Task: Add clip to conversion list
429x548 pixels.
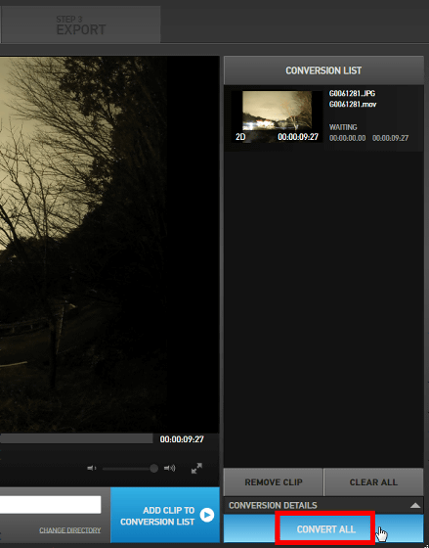Action: pyautogui.click(x=165, y=515)
